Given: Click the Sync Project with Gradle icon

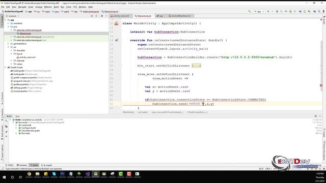Looking at the screenshot, I should [x=300, y=11].
